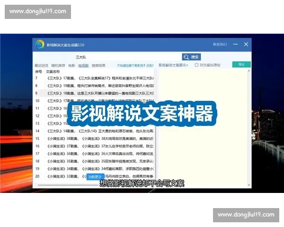Click the green 导出 button
This screenshot has height=227, width=284.
241,64
